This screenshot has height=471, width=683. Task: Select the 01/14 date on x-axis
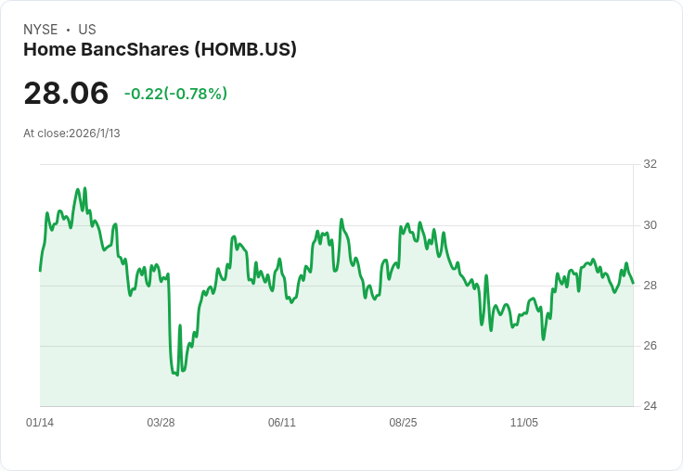point(40,423)
